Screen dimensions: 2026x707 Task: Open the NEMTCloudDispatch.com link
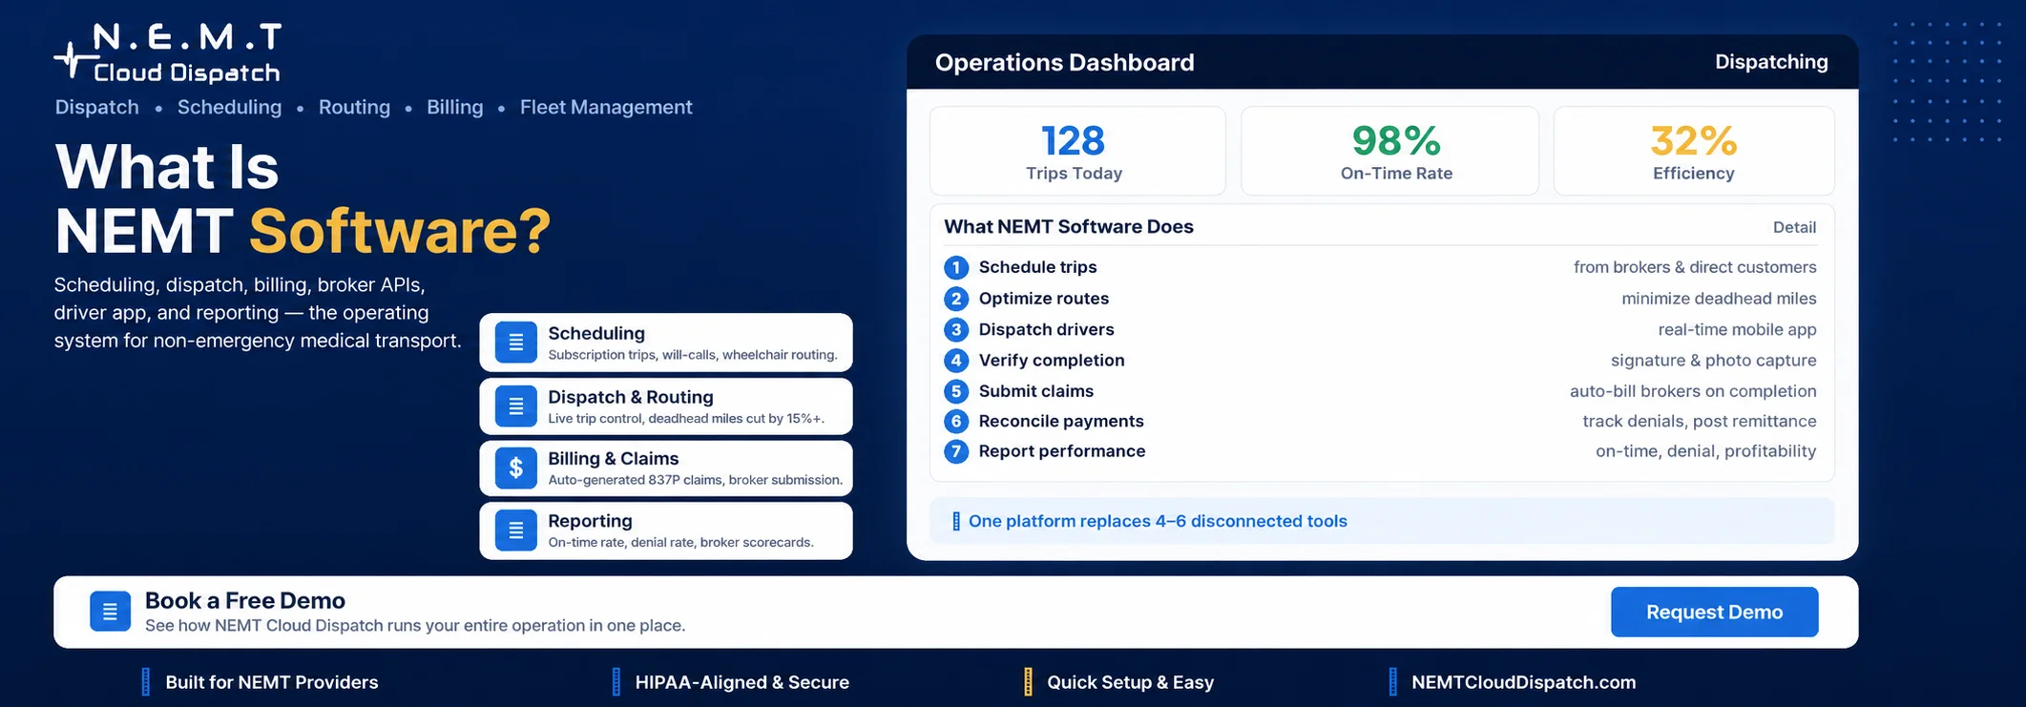pyautogui.click(x=1523, y=682)
